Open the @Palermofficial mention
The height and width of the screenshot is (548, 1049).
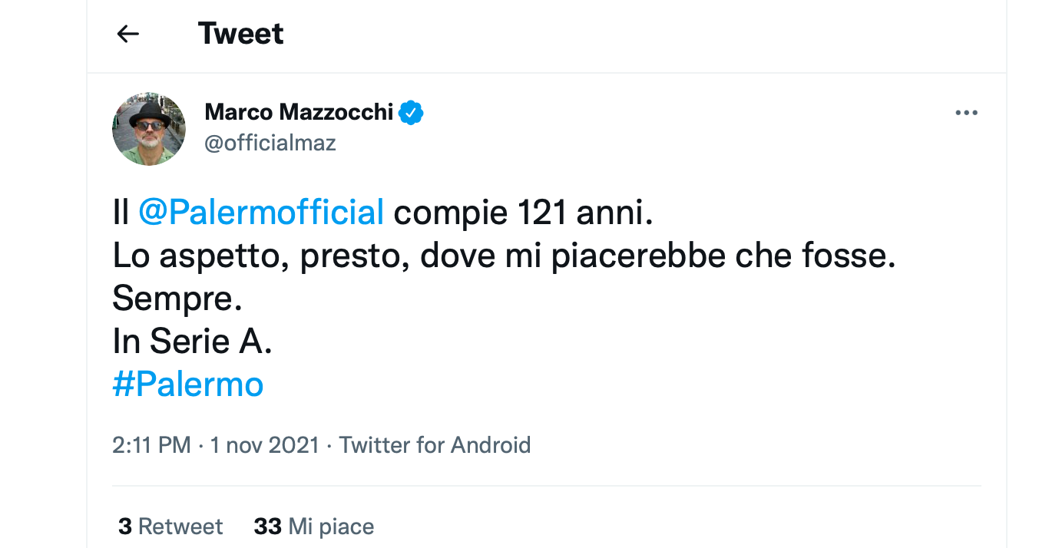click(261, 213)
